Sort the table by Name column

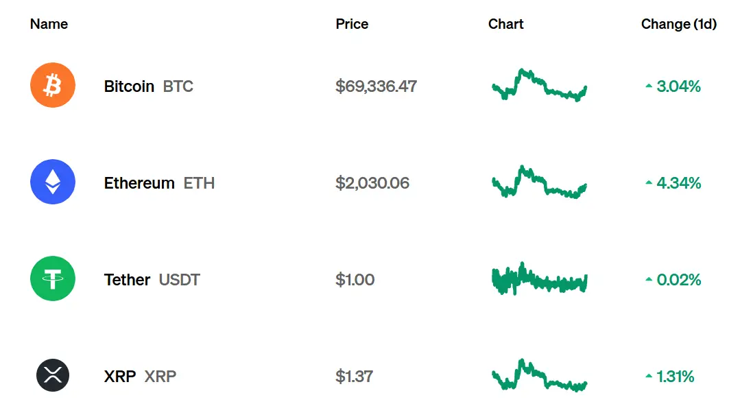pyautogui.click(x=49, y=24)
